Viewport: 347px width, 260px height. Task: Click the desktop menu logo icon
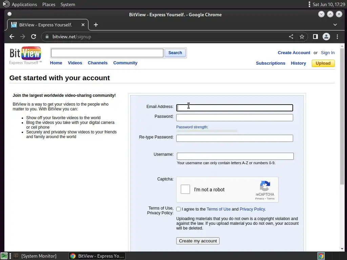tap(6, 4)
